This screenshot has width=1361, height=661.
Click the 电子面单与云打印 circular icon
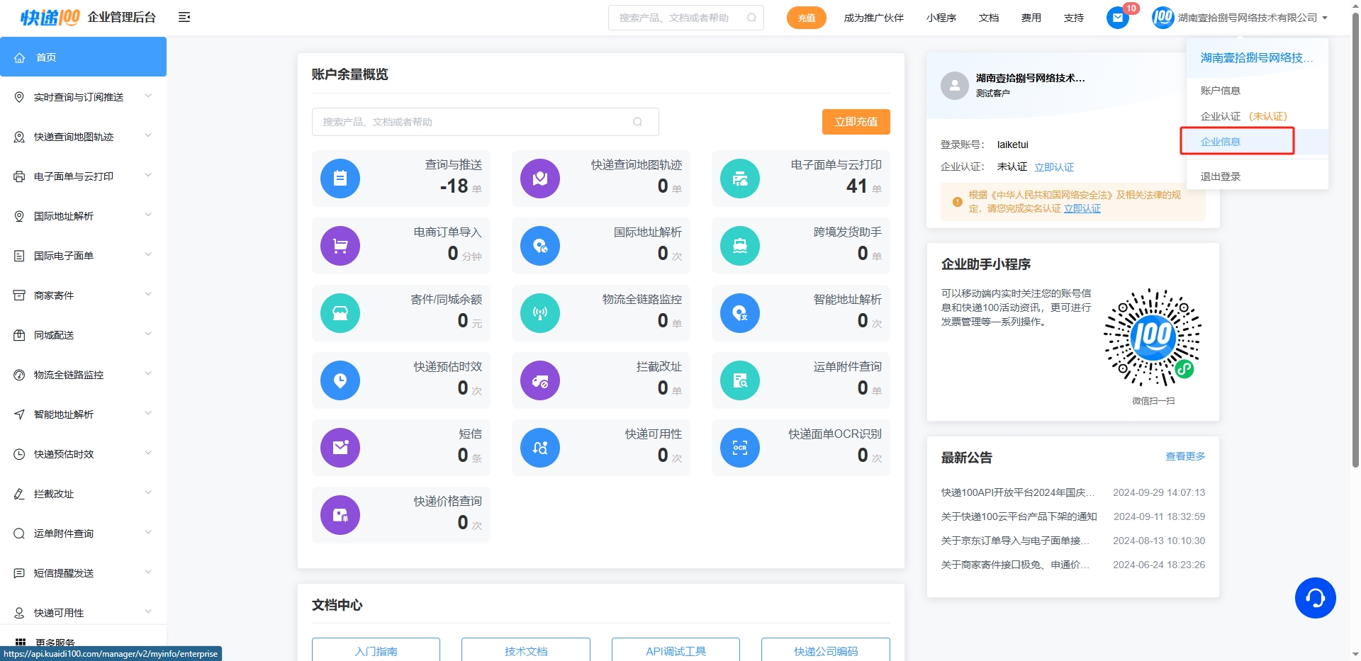pos(739,178)
